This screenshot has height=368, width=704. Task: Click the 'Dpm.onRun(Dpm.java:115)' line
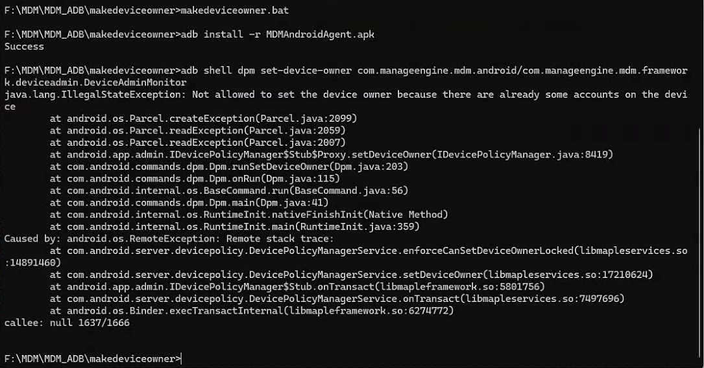[x=195, y=178]
